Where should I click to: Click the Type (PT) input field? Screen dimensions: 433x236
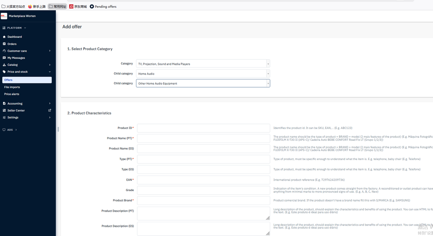coord(204,159)
